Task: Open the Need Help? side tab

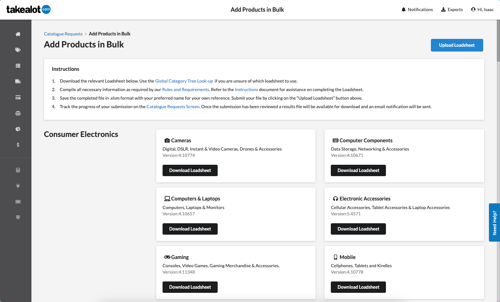Action: [494, 223]
